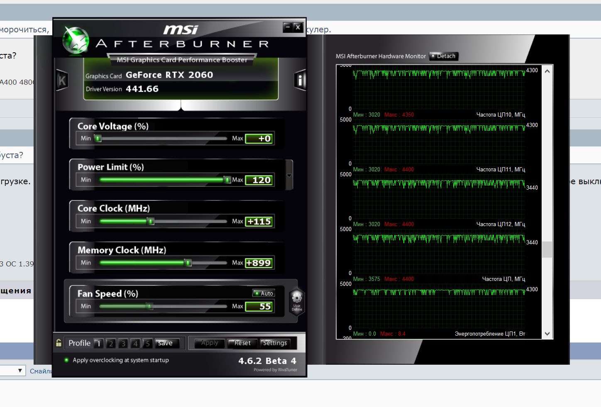The height and width of the screenshot is (407, 601).
Task: Click the Reset button
Action: coord(242,343)
